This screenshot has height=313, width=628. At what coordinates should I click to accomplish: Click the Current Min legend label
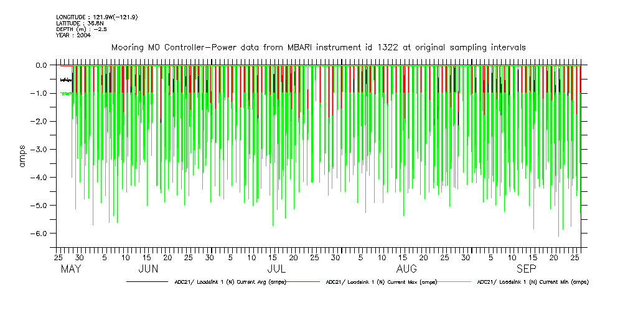point(532,282)
